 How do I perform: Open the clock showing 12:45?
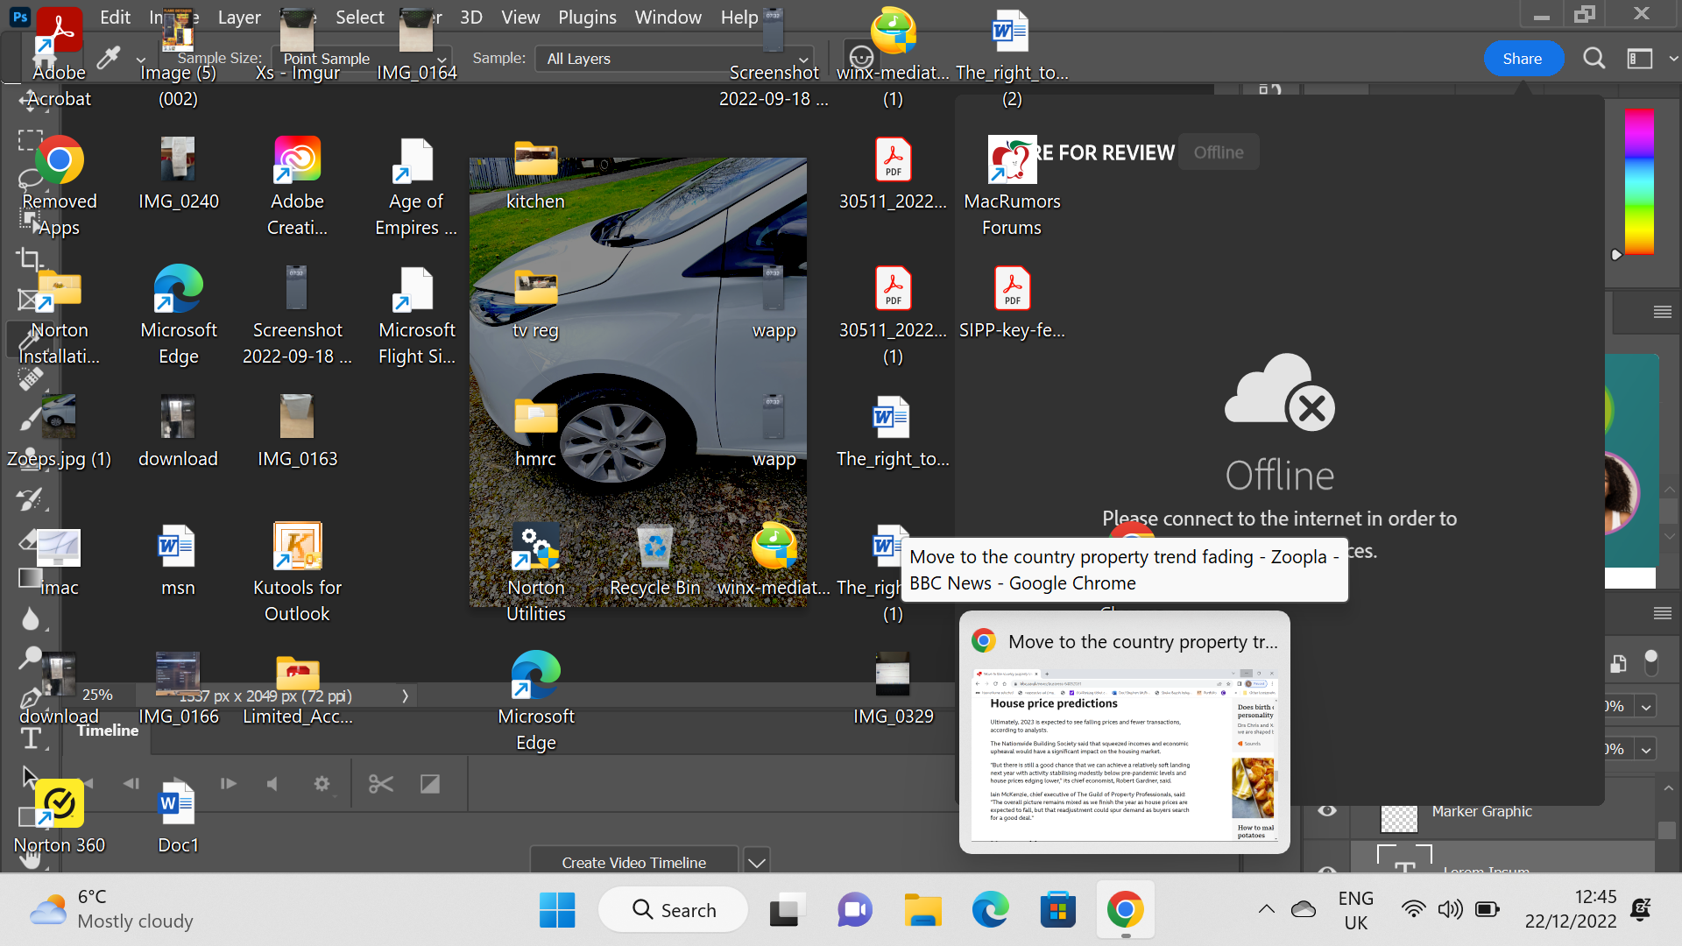tap(1571, 909)
